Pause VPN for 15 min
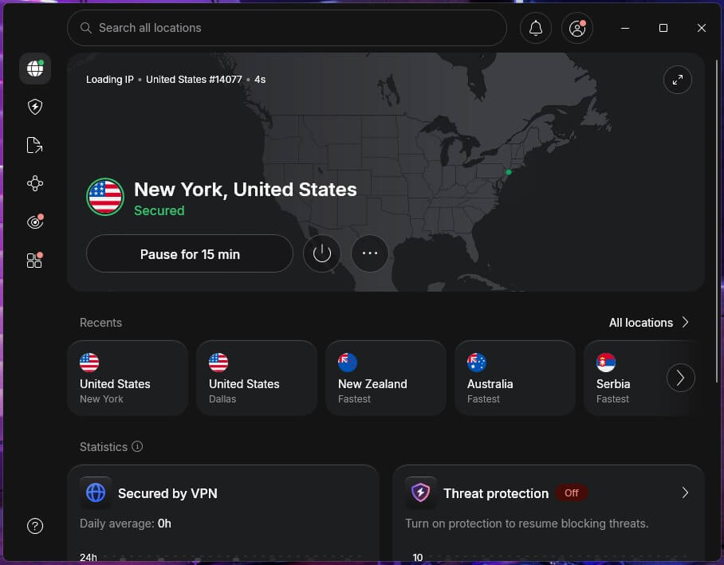 [x=190, y=254]
